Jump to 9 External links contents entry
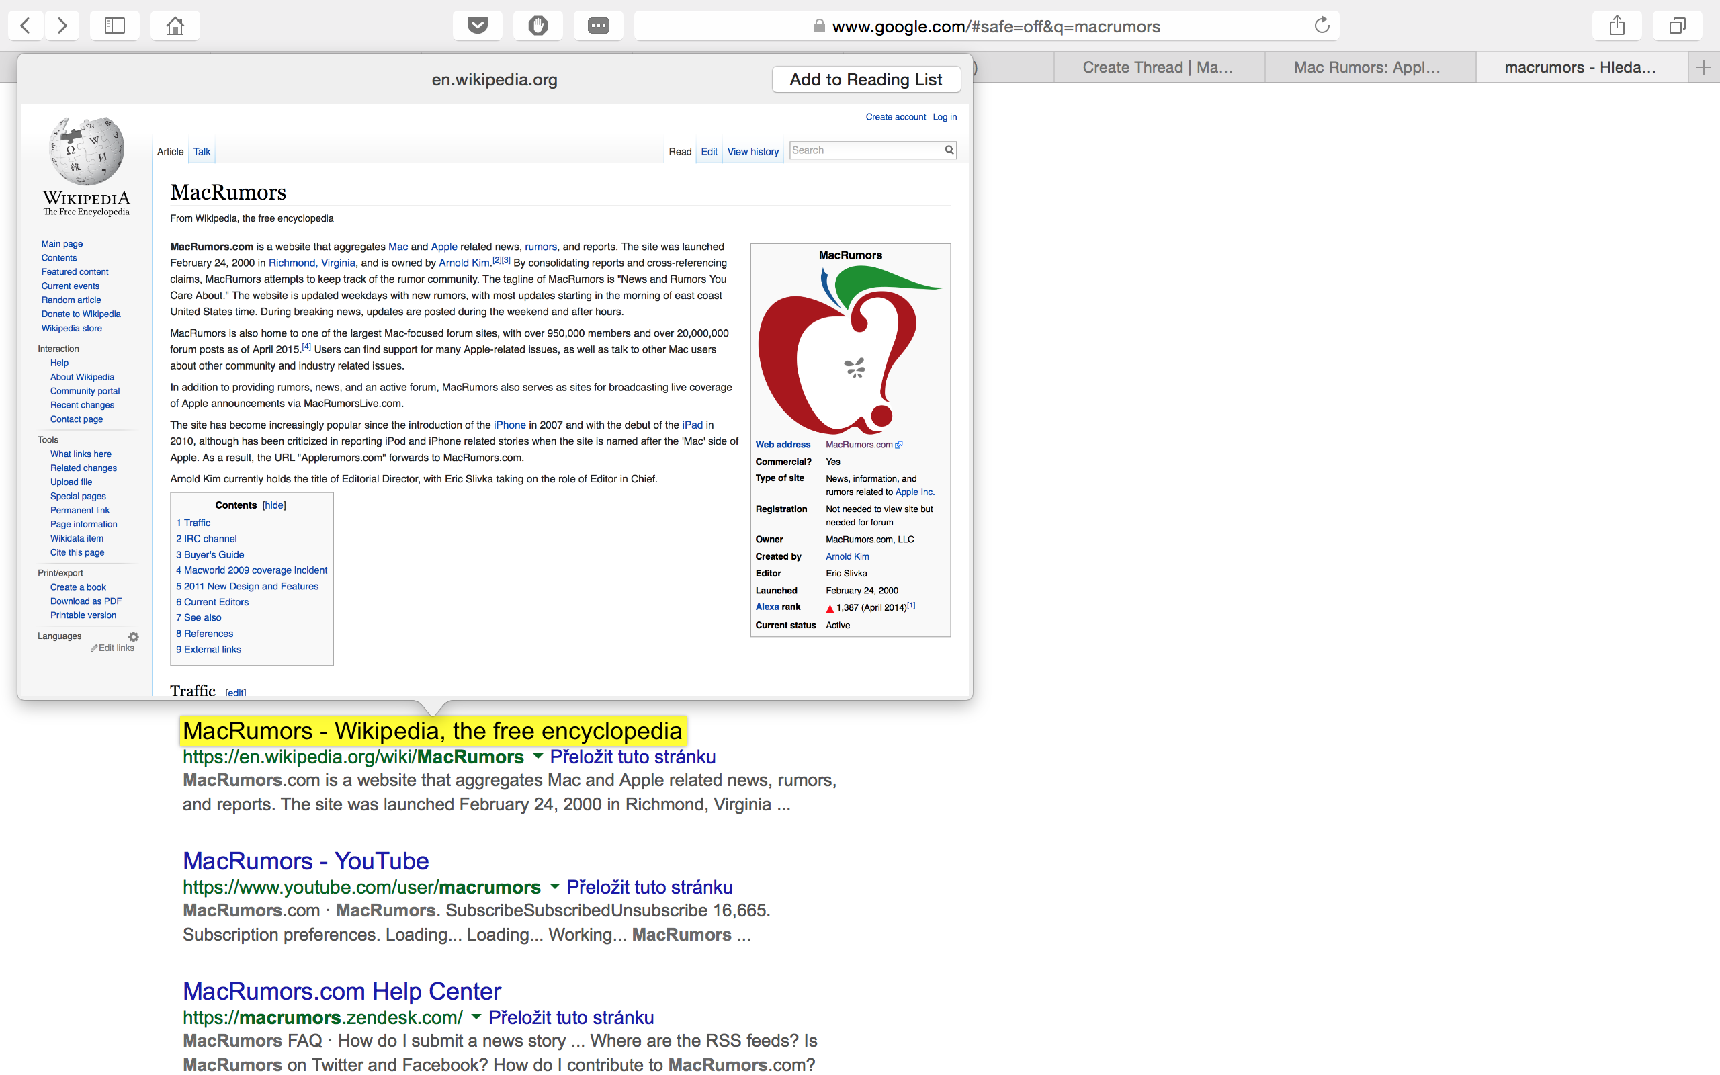1720x1075 pixels. pyautogui.click(x=209, y=650)
